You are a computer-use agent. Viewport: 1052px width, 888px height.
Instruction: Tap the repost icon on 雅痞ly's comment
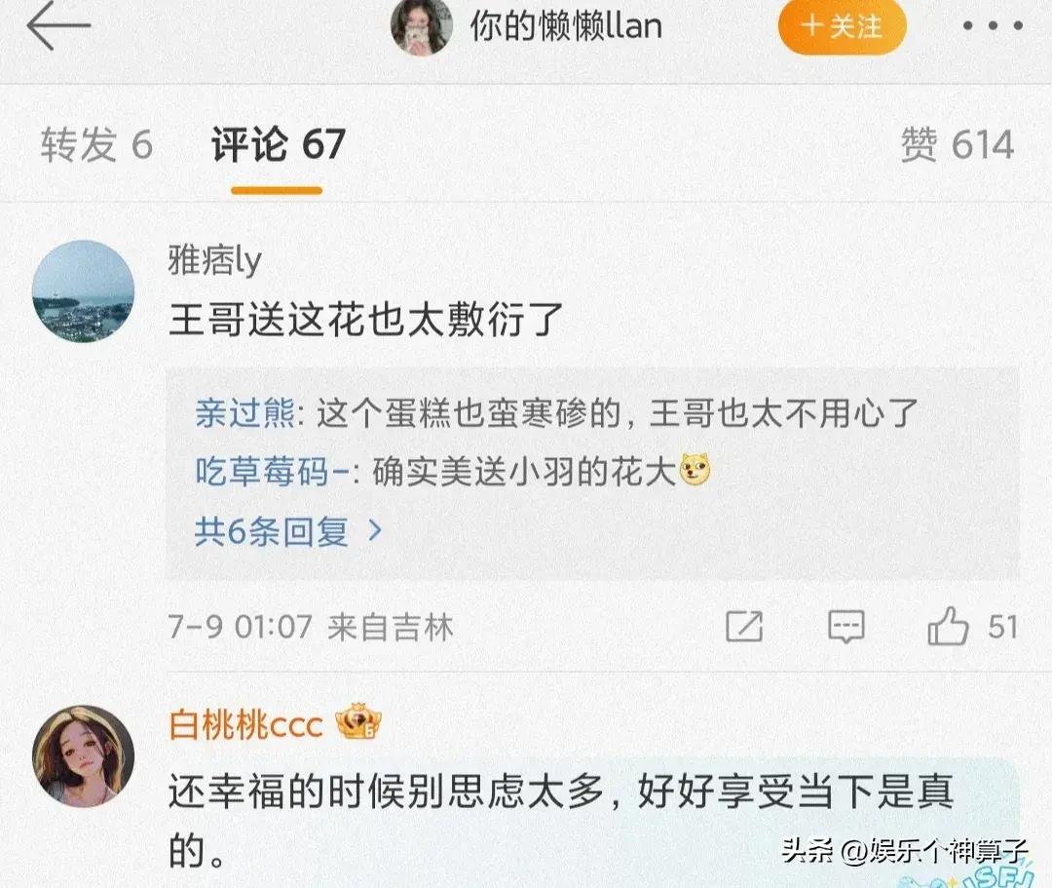coord(744,627)
